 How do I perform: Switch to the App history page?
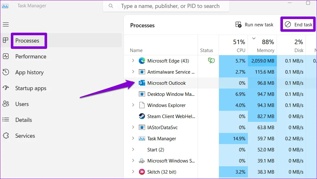point(29,72)
